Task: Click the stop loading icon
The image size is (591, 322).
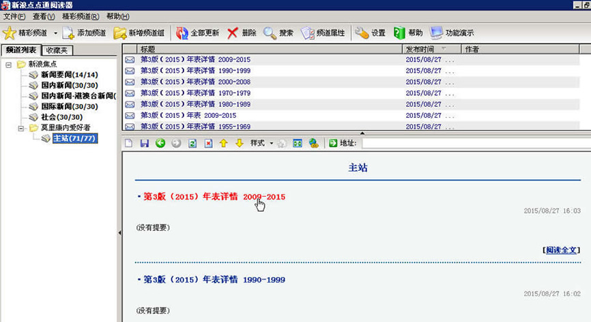Action: pos(208,144)
